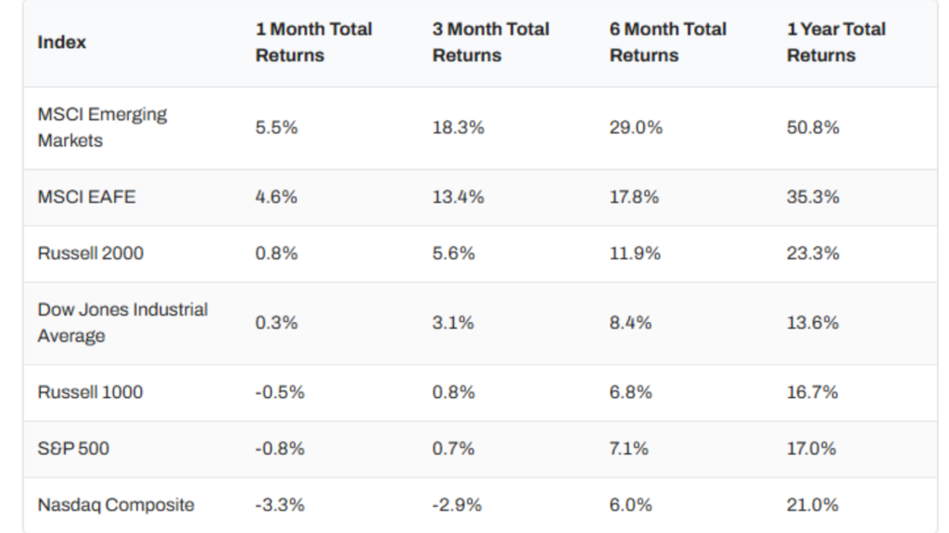Click the -3.3% Nasdaq one-month cell
The height and width of the screenshot is (533, 949).
(x=280, y=505)
